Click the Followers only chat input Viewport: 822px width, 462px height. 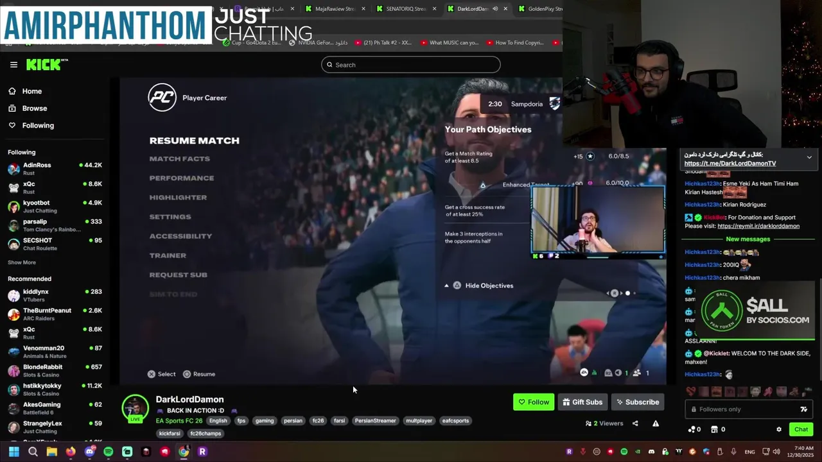[x=749, y=409]
